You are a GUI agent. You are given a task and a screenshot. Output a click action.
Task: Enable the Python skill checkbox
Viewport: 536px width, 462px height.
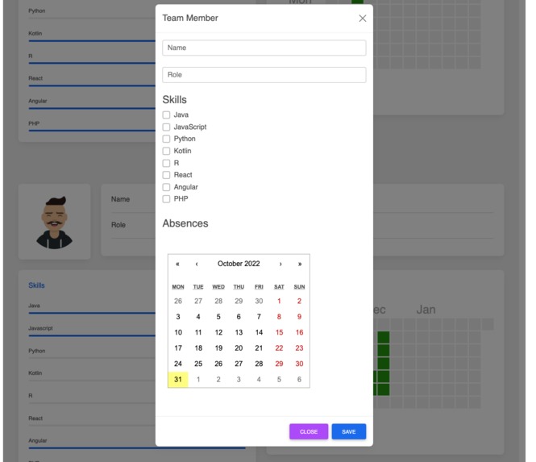coord(166,139)
